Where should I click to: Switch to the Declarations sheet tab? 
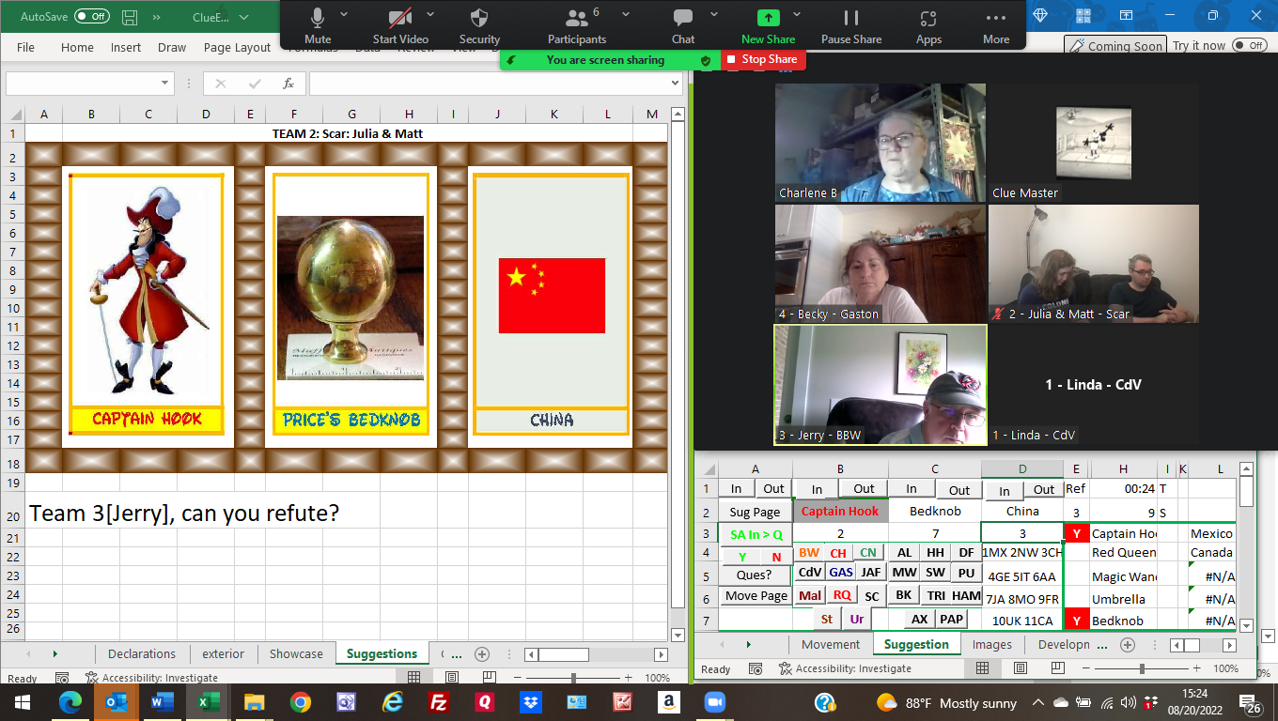click(142, 654)
